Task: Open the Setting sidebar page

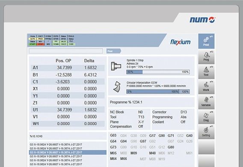Action: point(206,132)
